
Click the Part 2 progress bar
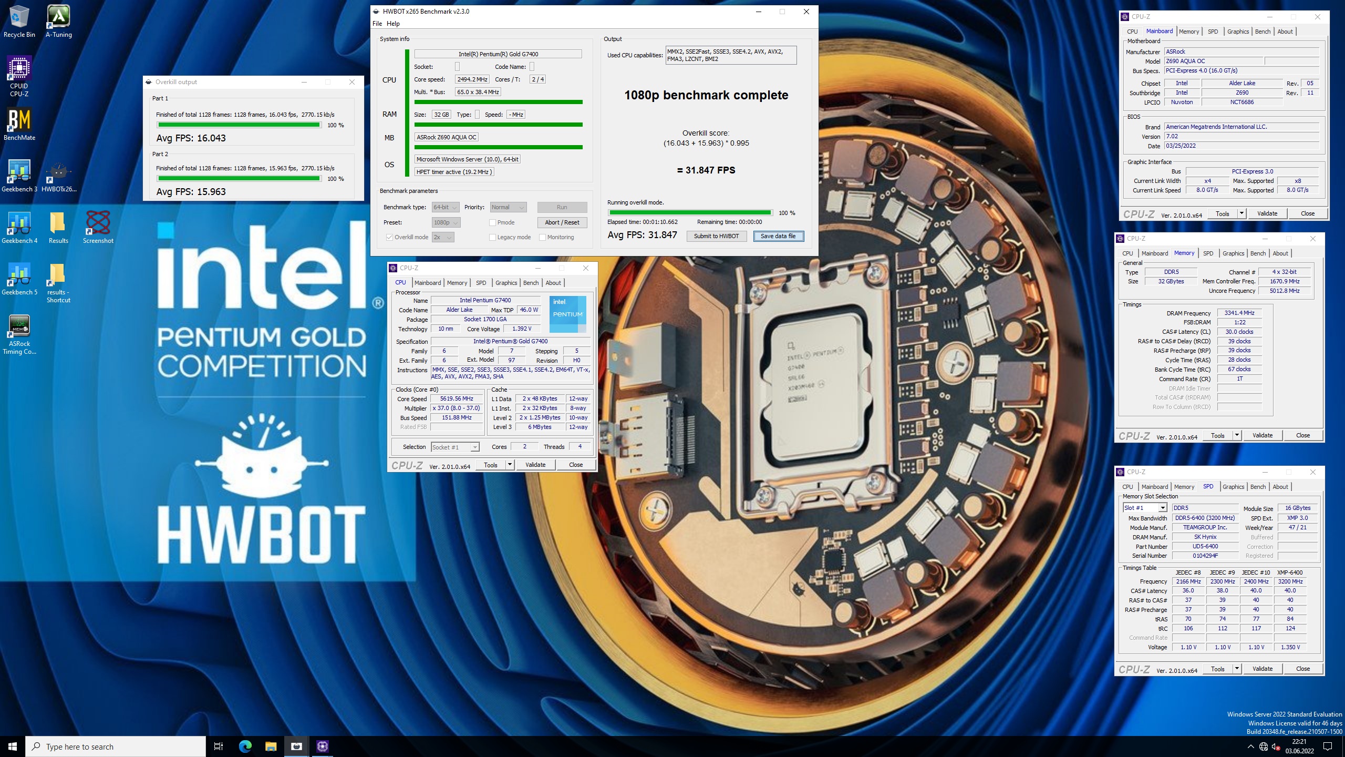point(239,179)
